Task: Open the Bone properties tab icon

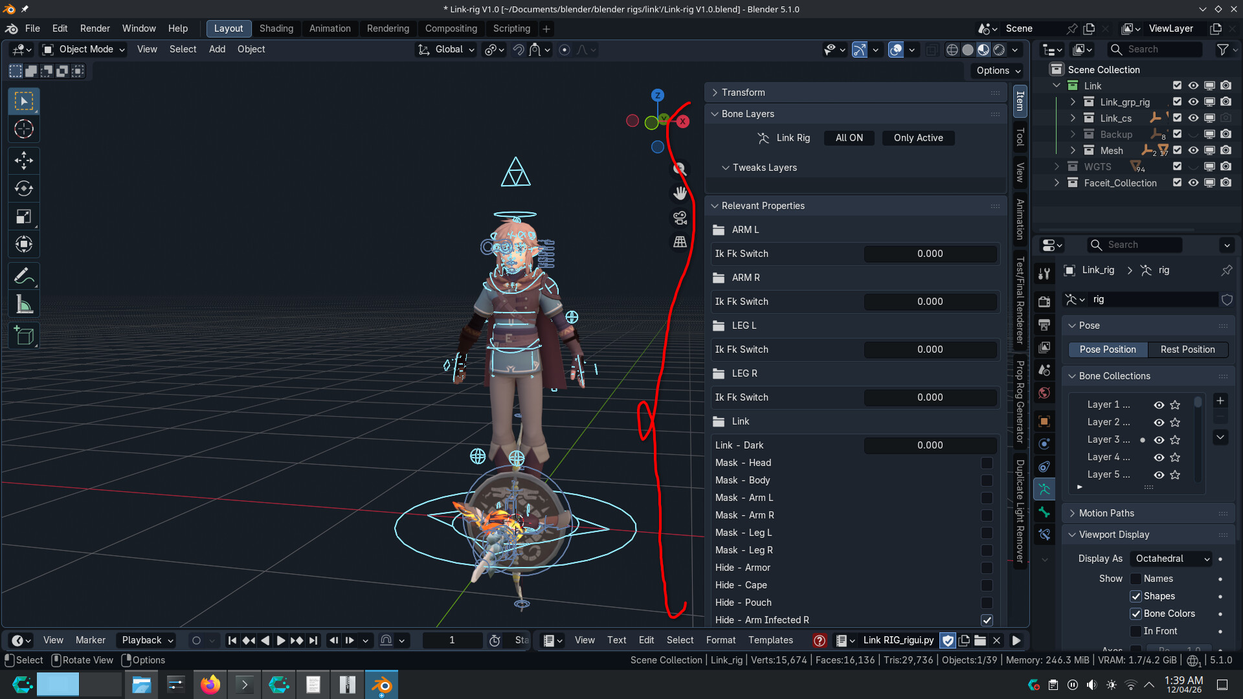Action: (x=1044, y=512)
